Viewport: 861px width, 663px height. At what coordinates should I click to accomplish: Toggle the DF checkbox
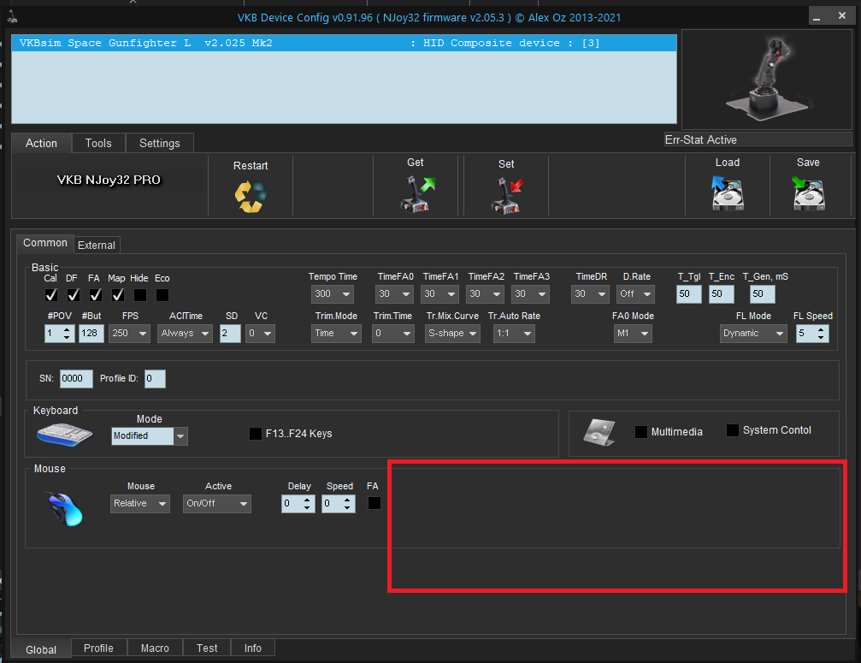73,295
